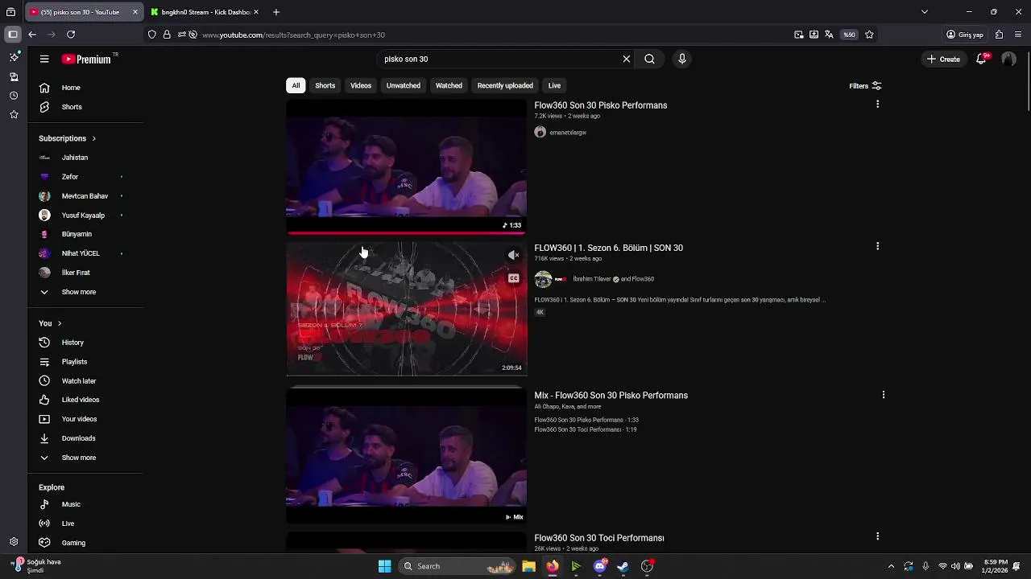Click the browser address bar URL

tap(293, 35)
